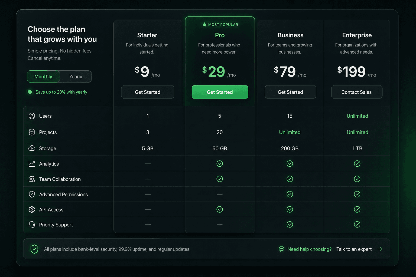
Task: Click Enterprise plan Advanced Permissions checkmark
Action: tap(357, 194)
